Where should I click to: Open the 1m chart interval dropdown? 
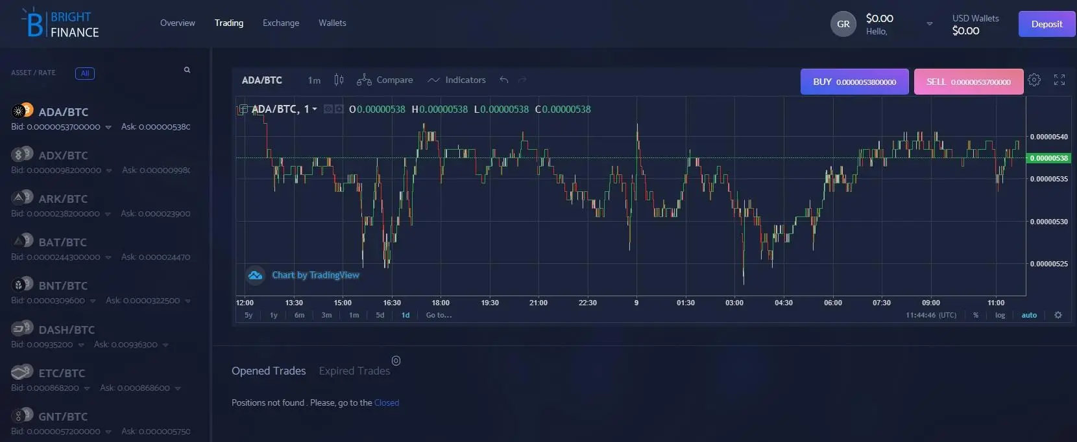click(314, 80)
